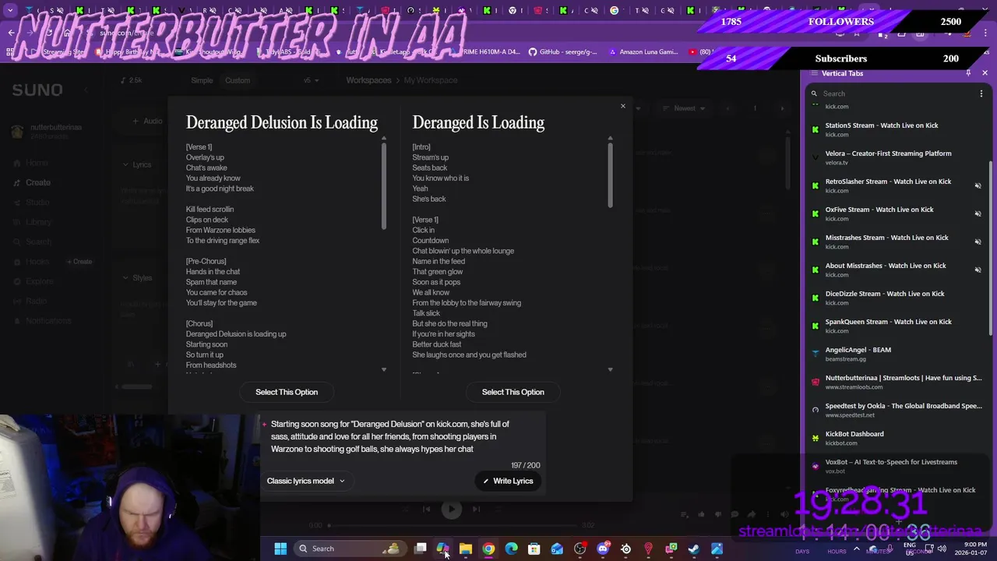997x561 pixels.
Task: Click the Speedtest by Ookla favicon
Action: tap(816, 410)
